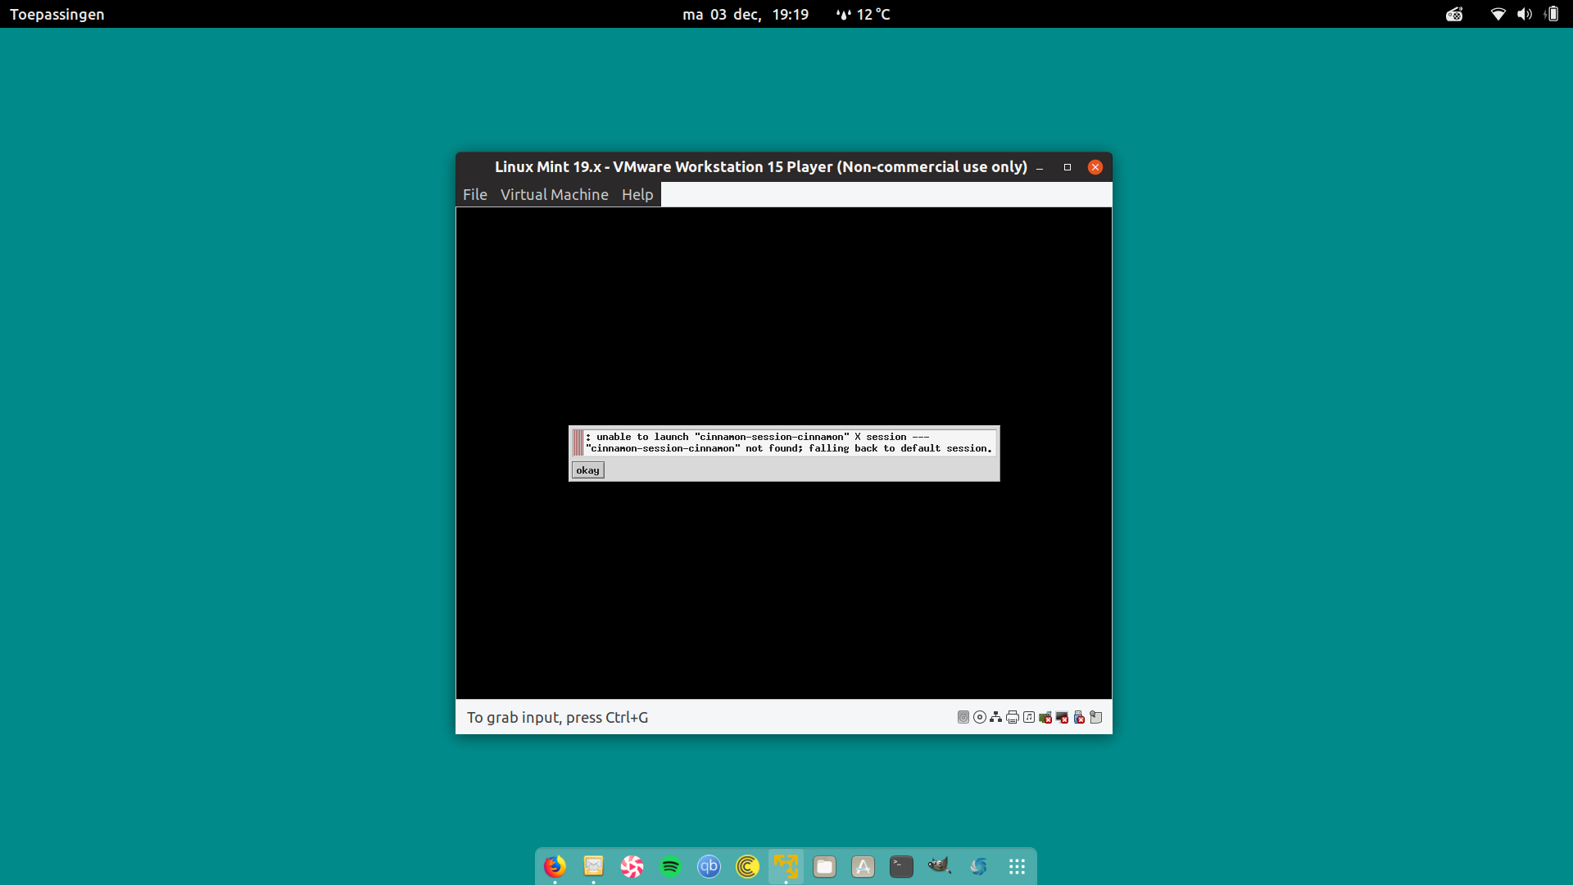Select VMware Player icon in the dock

(x=786, y=866)
